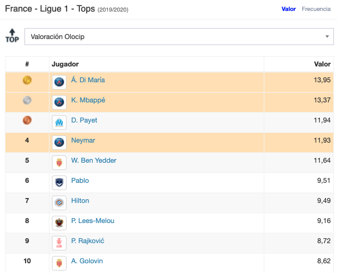Open the Valoración Olocip dropdown

tap(179, 37)
